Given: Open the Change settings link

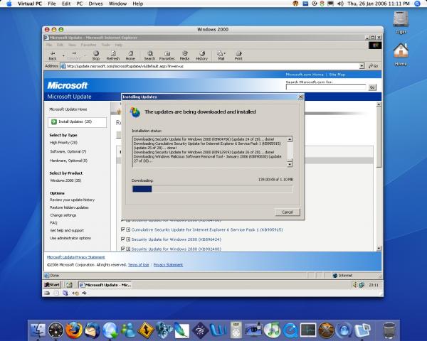Looking at the screenshot, I should click(x=63, y=215).
